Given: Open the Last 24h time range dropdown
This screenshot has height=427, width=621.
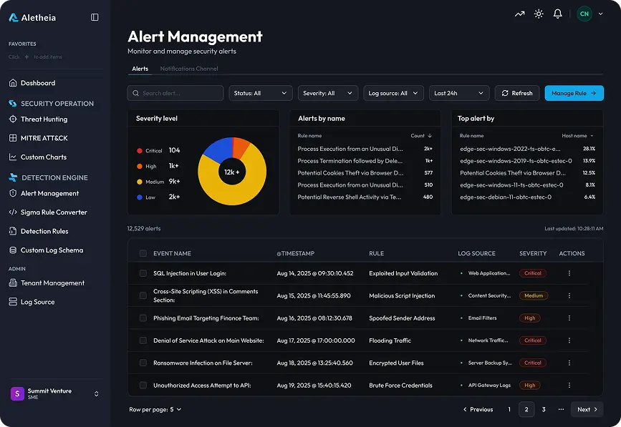Looking at the screenshot, I should [459, 93].
